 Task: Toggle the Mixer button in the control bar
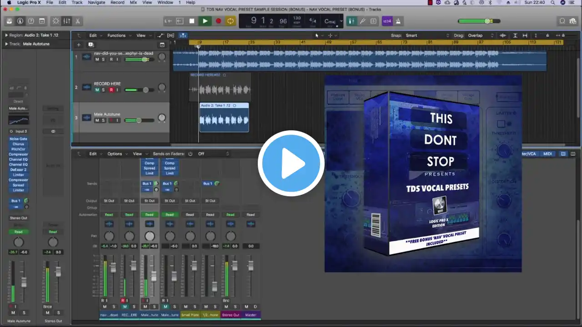[67, 21]
